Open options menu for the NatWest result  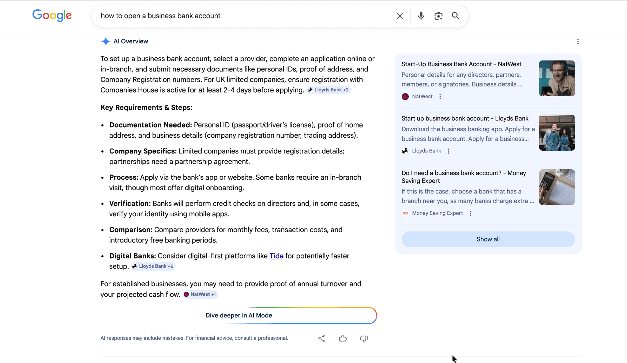tap(440, 96)
